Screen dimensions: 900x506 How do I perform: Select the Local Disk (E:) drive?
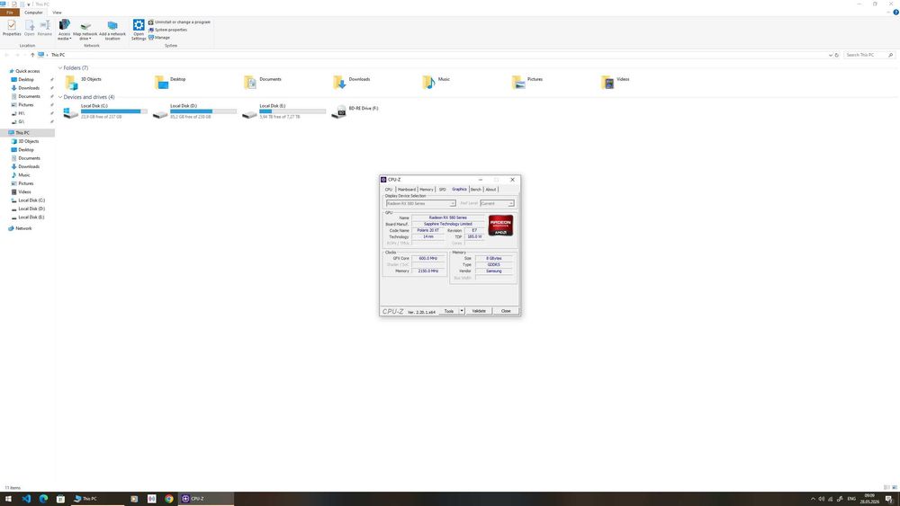pyautogui.click(x=283, y=111)
